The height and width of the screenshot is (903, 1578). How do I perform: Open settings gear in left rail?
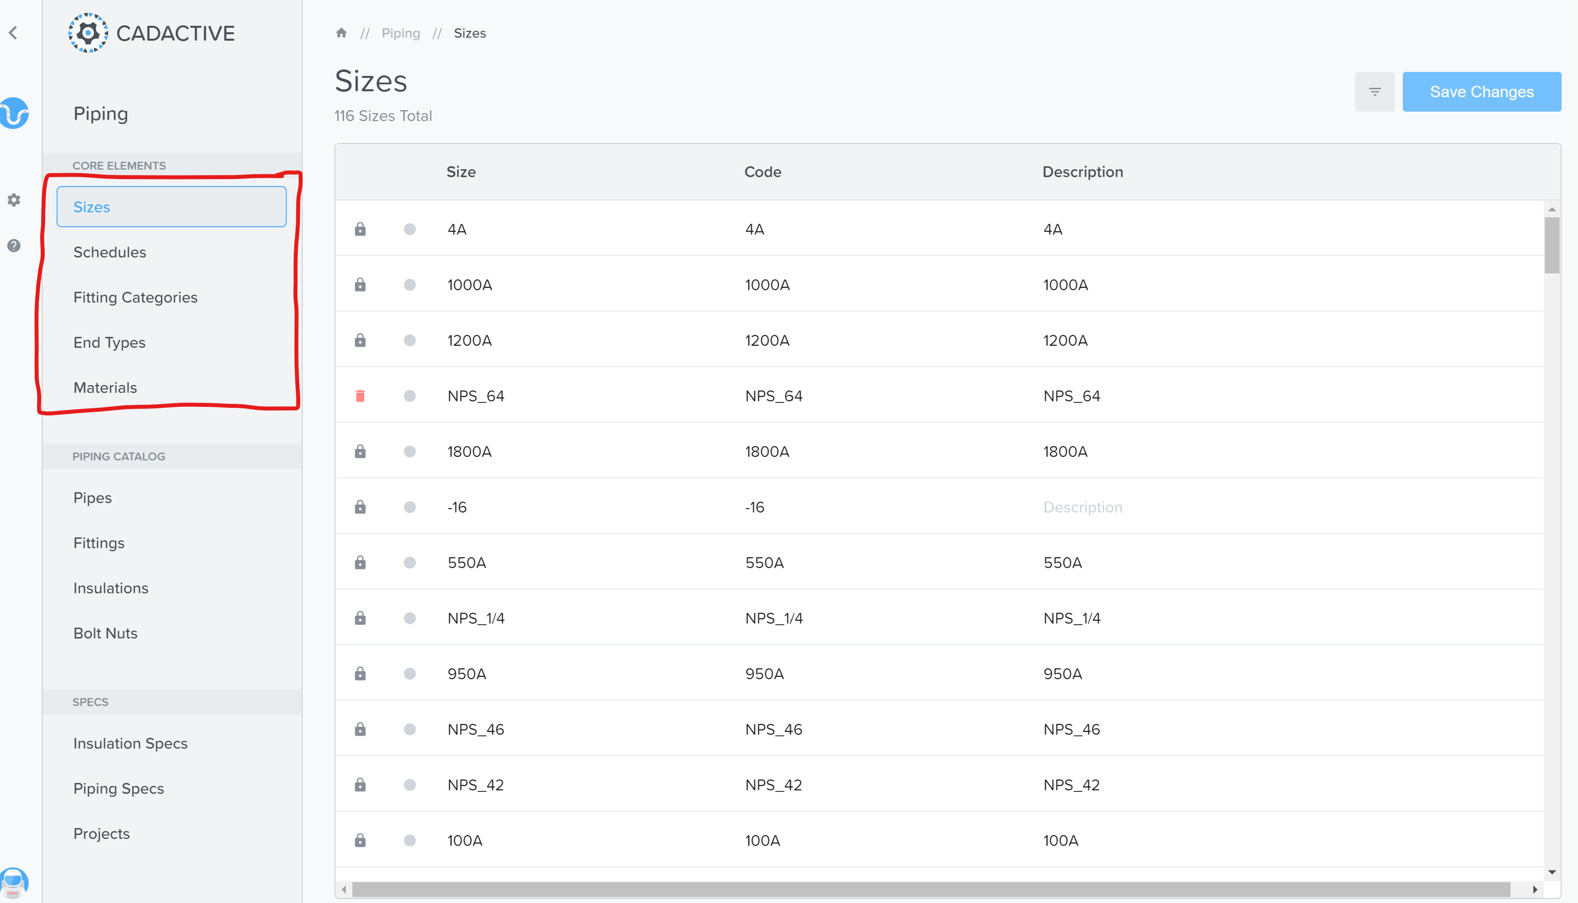pyautogui.click(x=14, y=199)
